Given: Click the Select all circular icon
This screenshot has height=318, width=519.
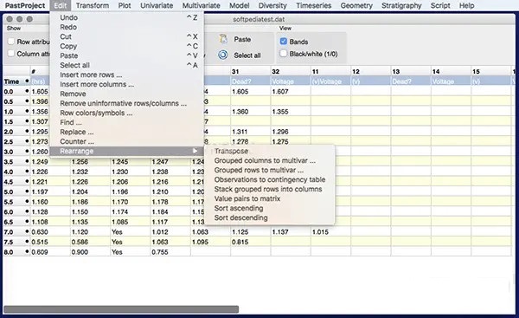Looking at the screenshot, I should [x=223, y=55].
